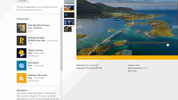Open the Photo category link
The image size is (178, 100).
(138, 65)
